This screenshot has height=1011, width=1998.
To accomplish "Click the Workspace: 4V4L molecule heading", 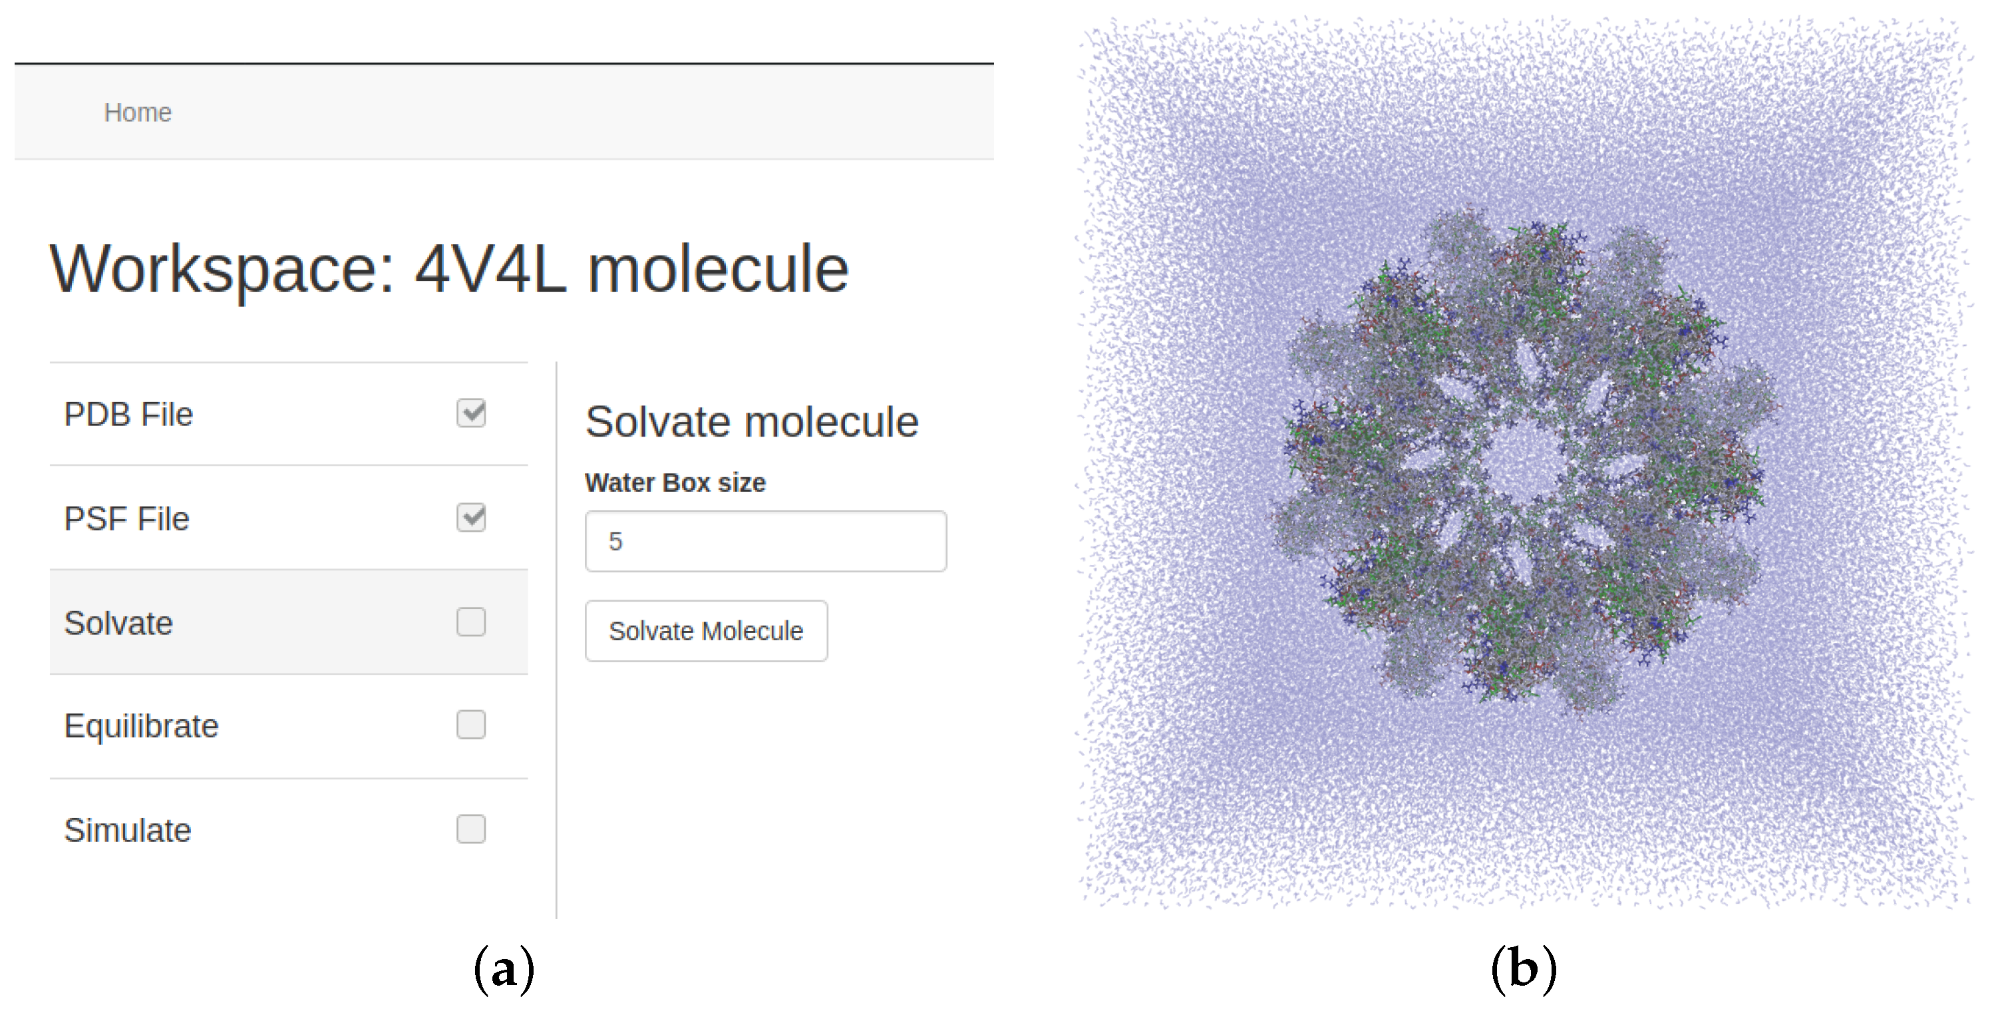I will click(x=449, y=270).
